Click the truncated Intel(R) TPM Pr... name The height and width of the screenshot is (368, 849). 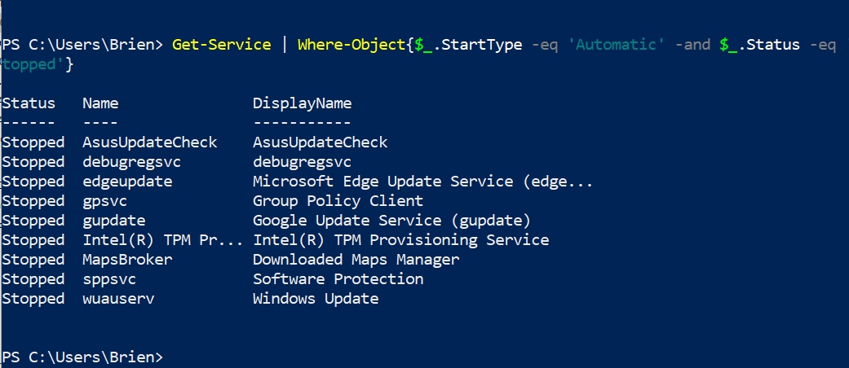point(163,240)
